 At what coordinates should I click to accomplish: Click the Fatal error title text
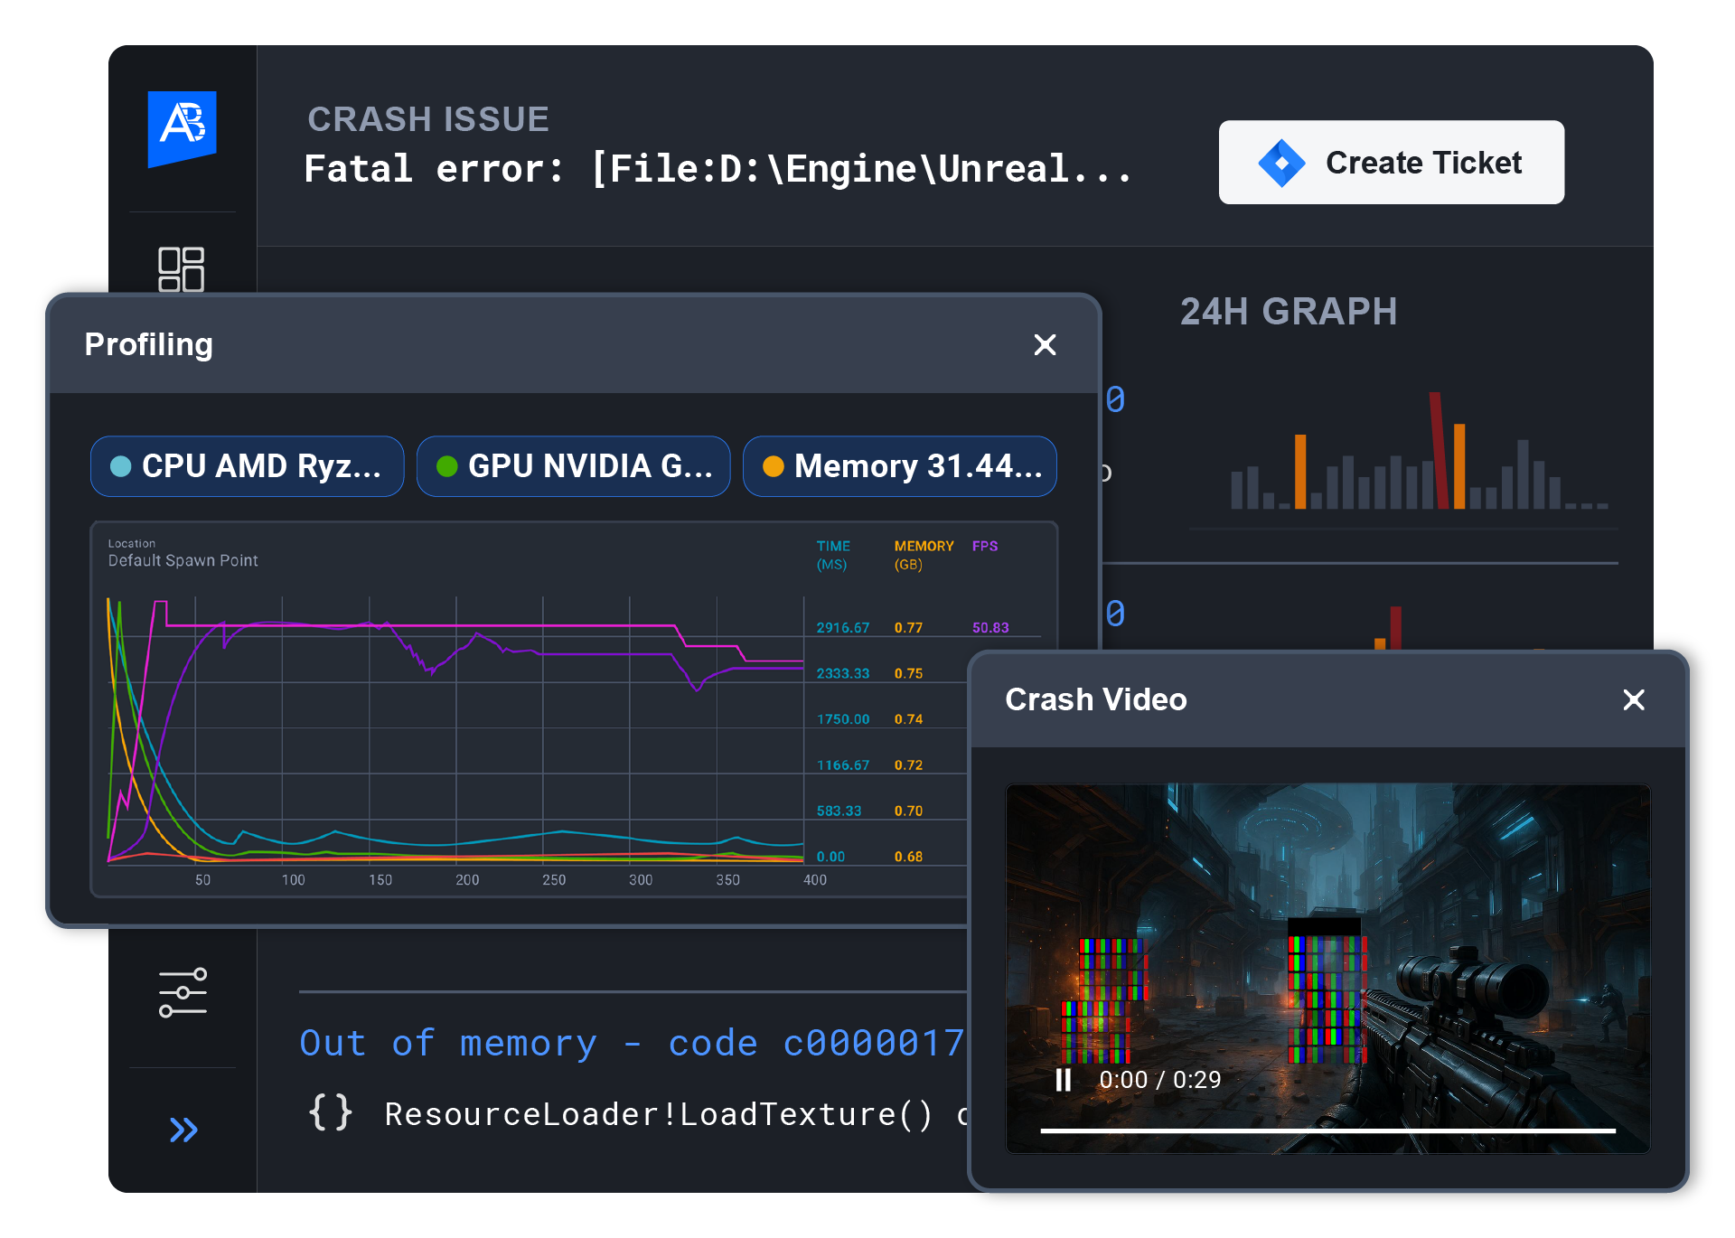[717, 169]
